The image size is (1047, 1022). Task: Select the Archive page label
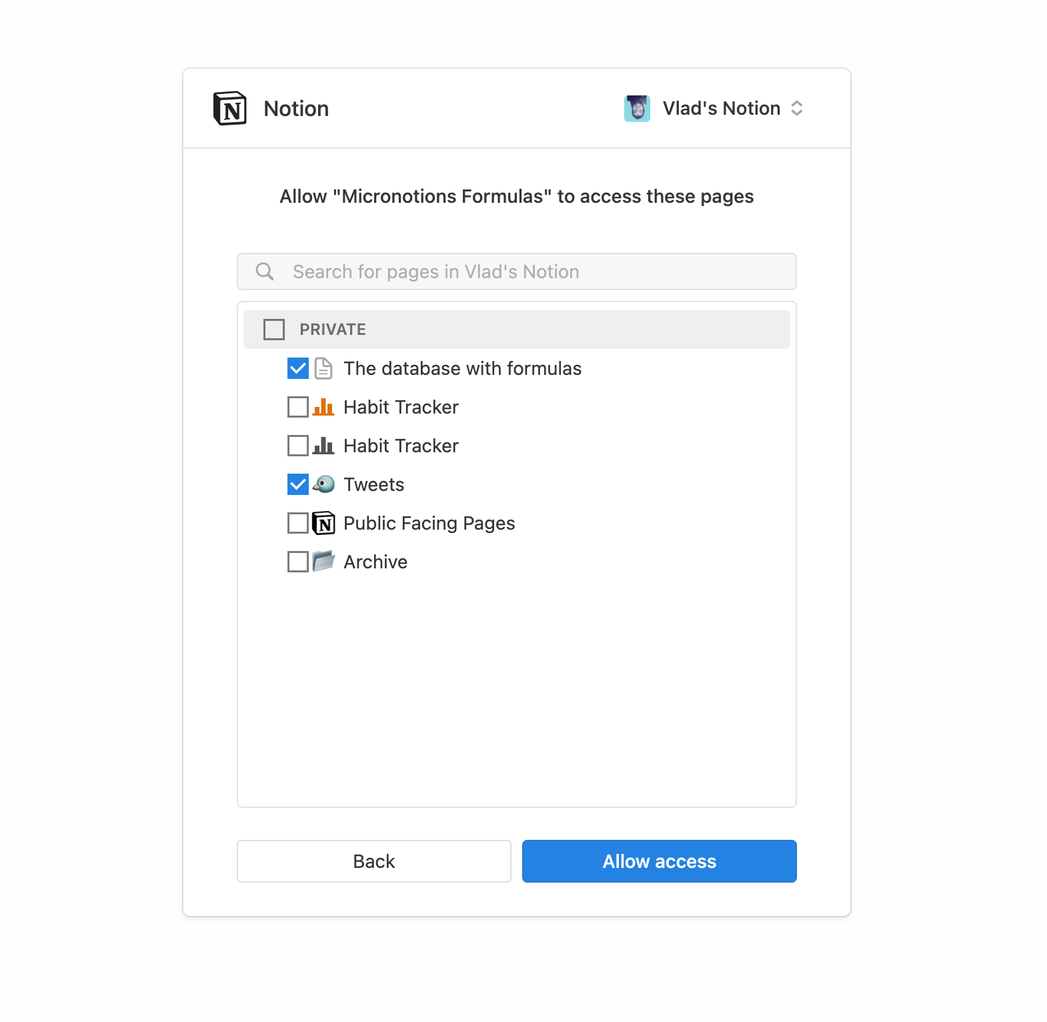(375, 562)
